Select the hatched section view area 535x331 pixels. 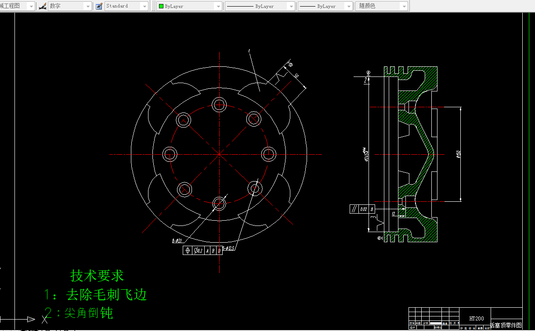pos(411,154)
